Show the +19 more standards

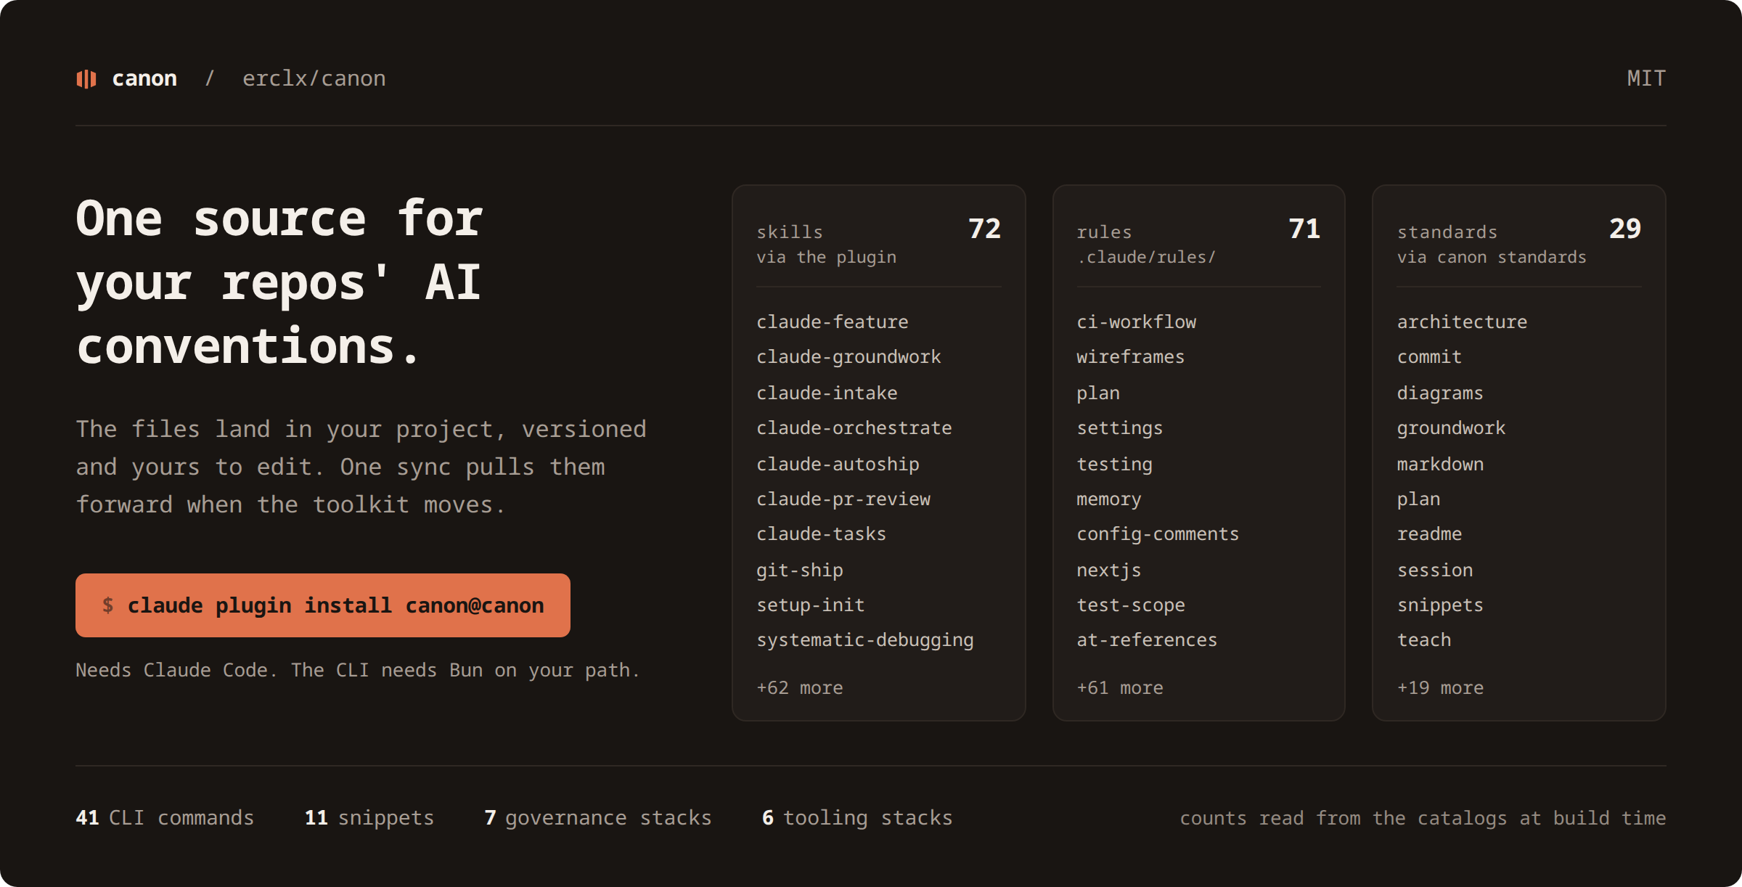point(1440,687)
